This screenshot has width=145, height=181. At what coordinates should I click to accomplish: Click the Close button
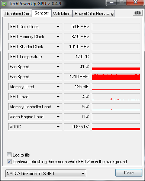click(x=129, y=172)
